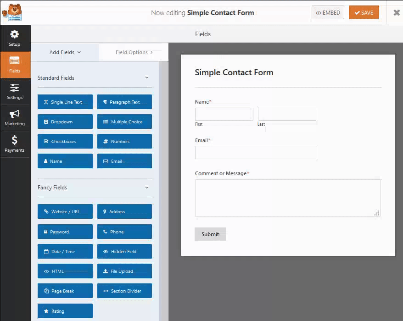This screenshot has height=321, width=403.
Task: Add a Checkboxes field
Action: [x=65, y=141]
